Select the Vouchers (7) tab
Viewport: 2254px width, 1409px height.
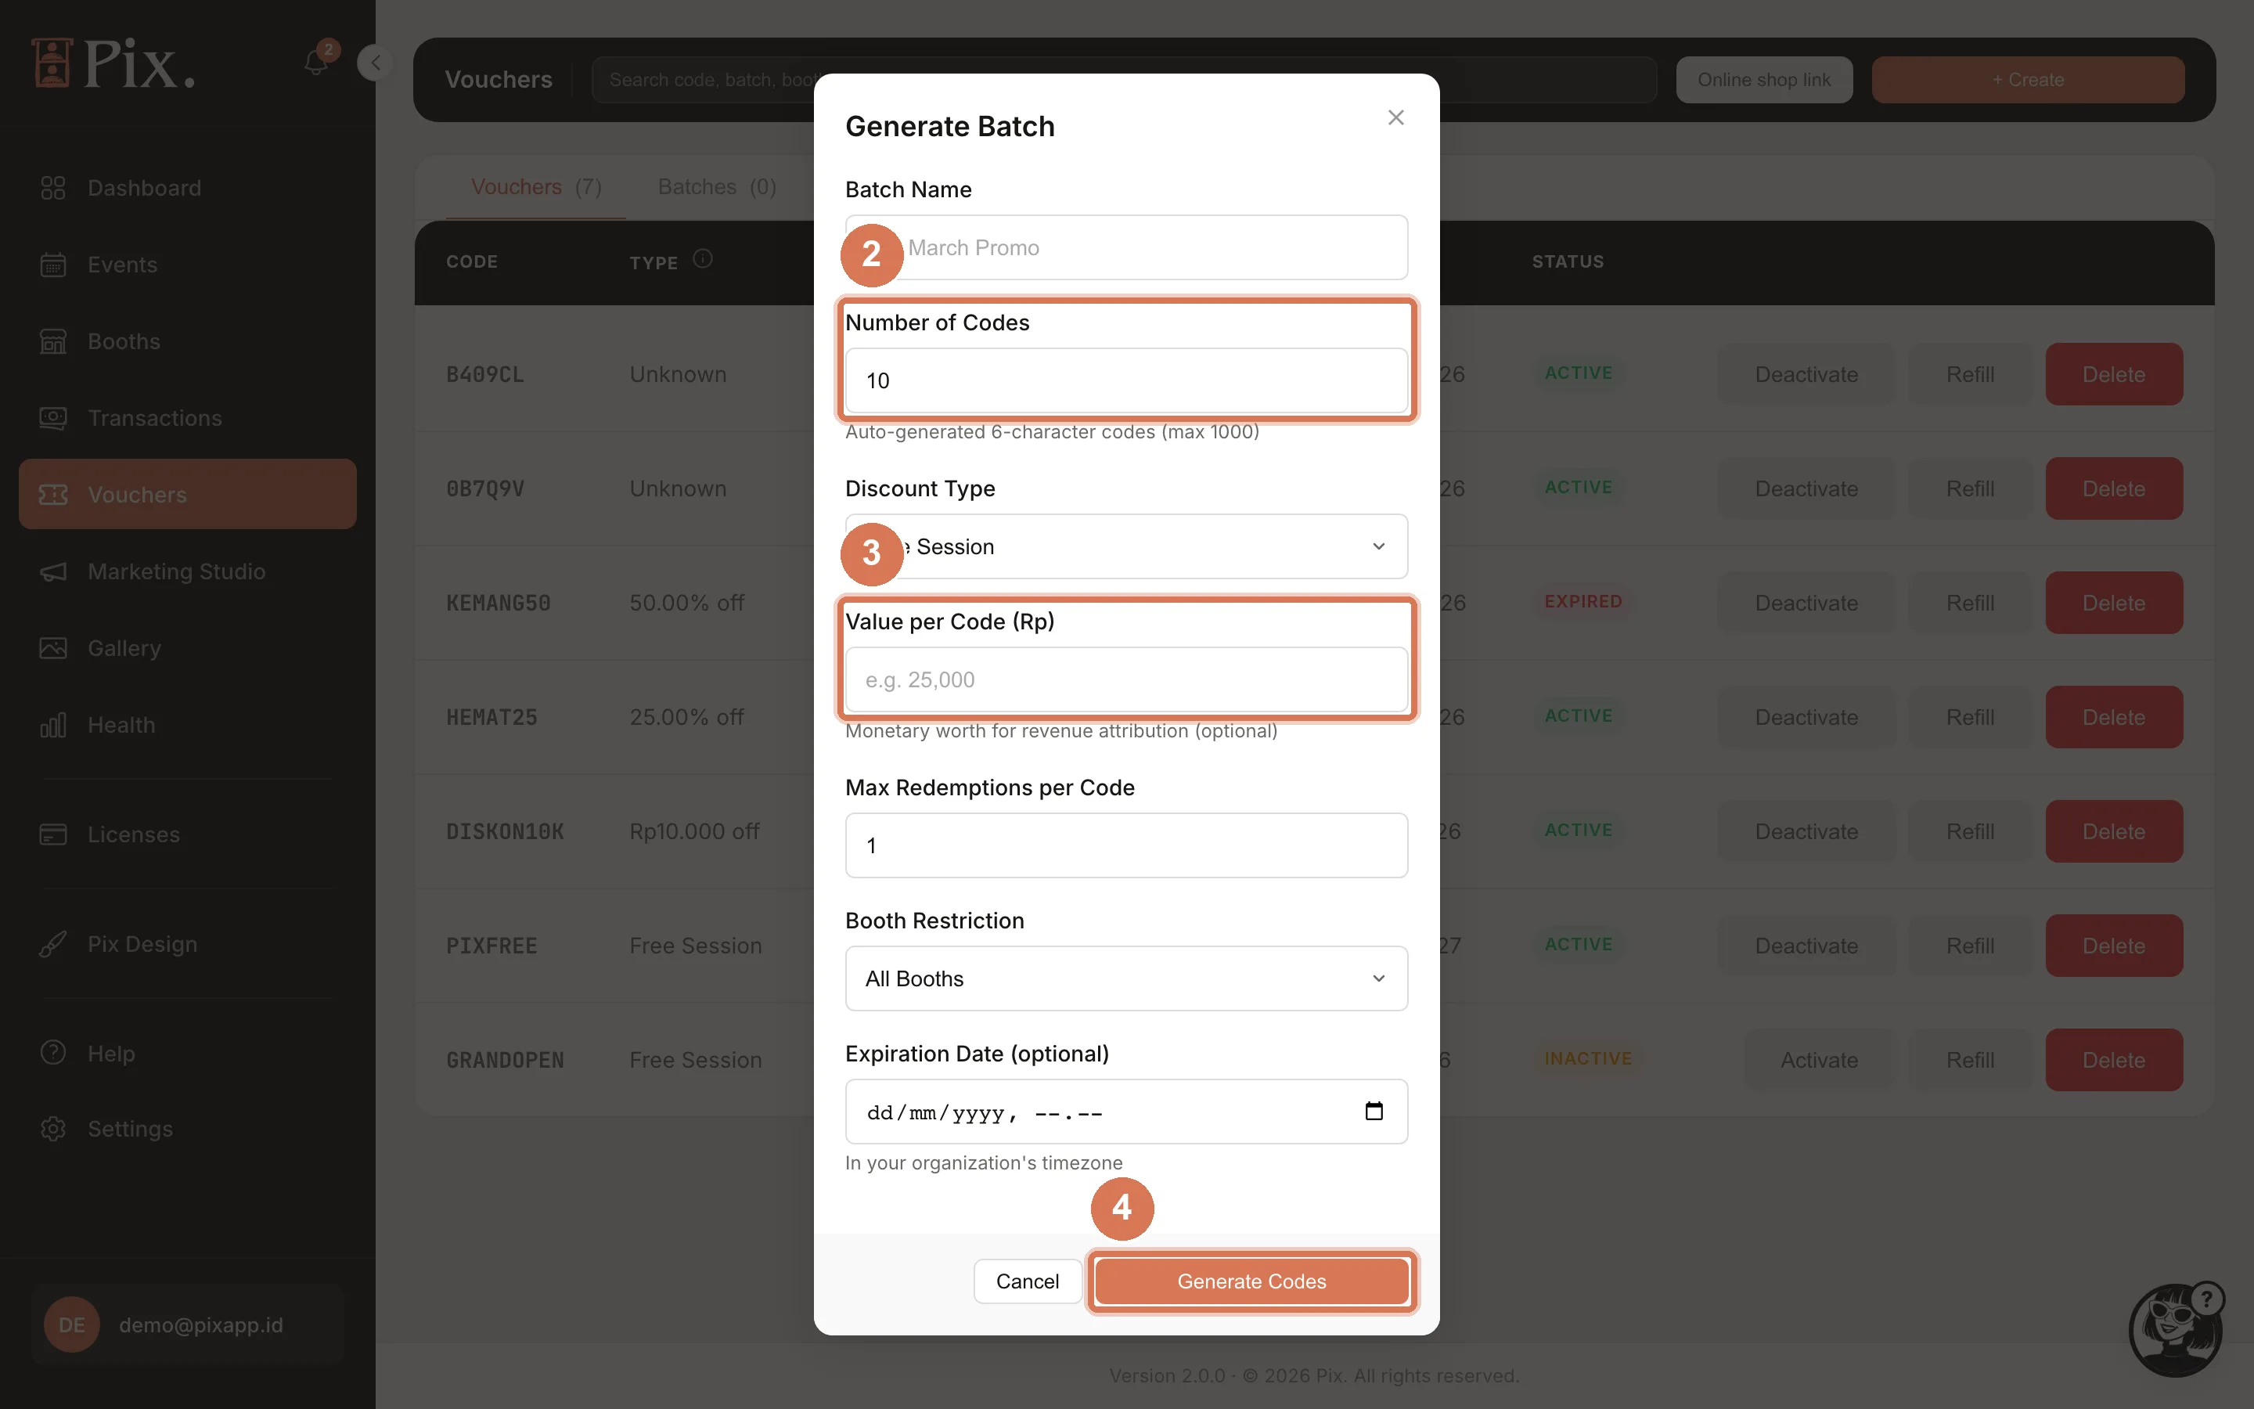(535, 187)
